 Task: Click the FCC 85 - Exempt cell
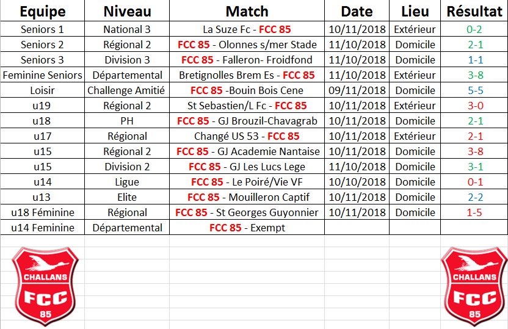(247, 228)
